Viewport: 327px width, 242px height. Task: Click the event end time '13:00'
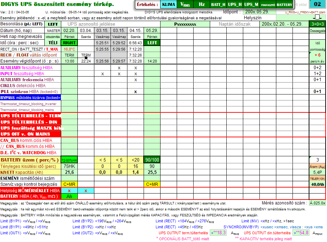[x=69, y=61]
